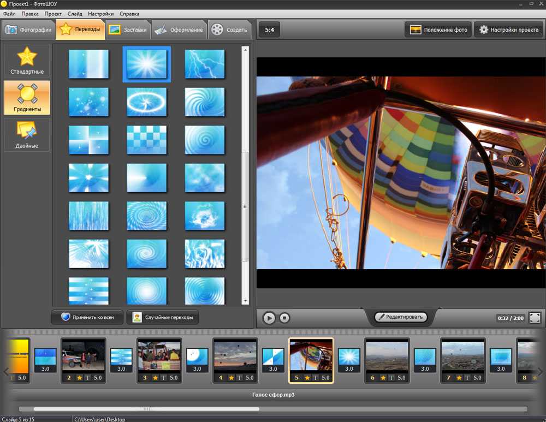The image size is (546, 422).
Task: Select the Стандартные transitions star icon
Action: [x=27, y=56]
